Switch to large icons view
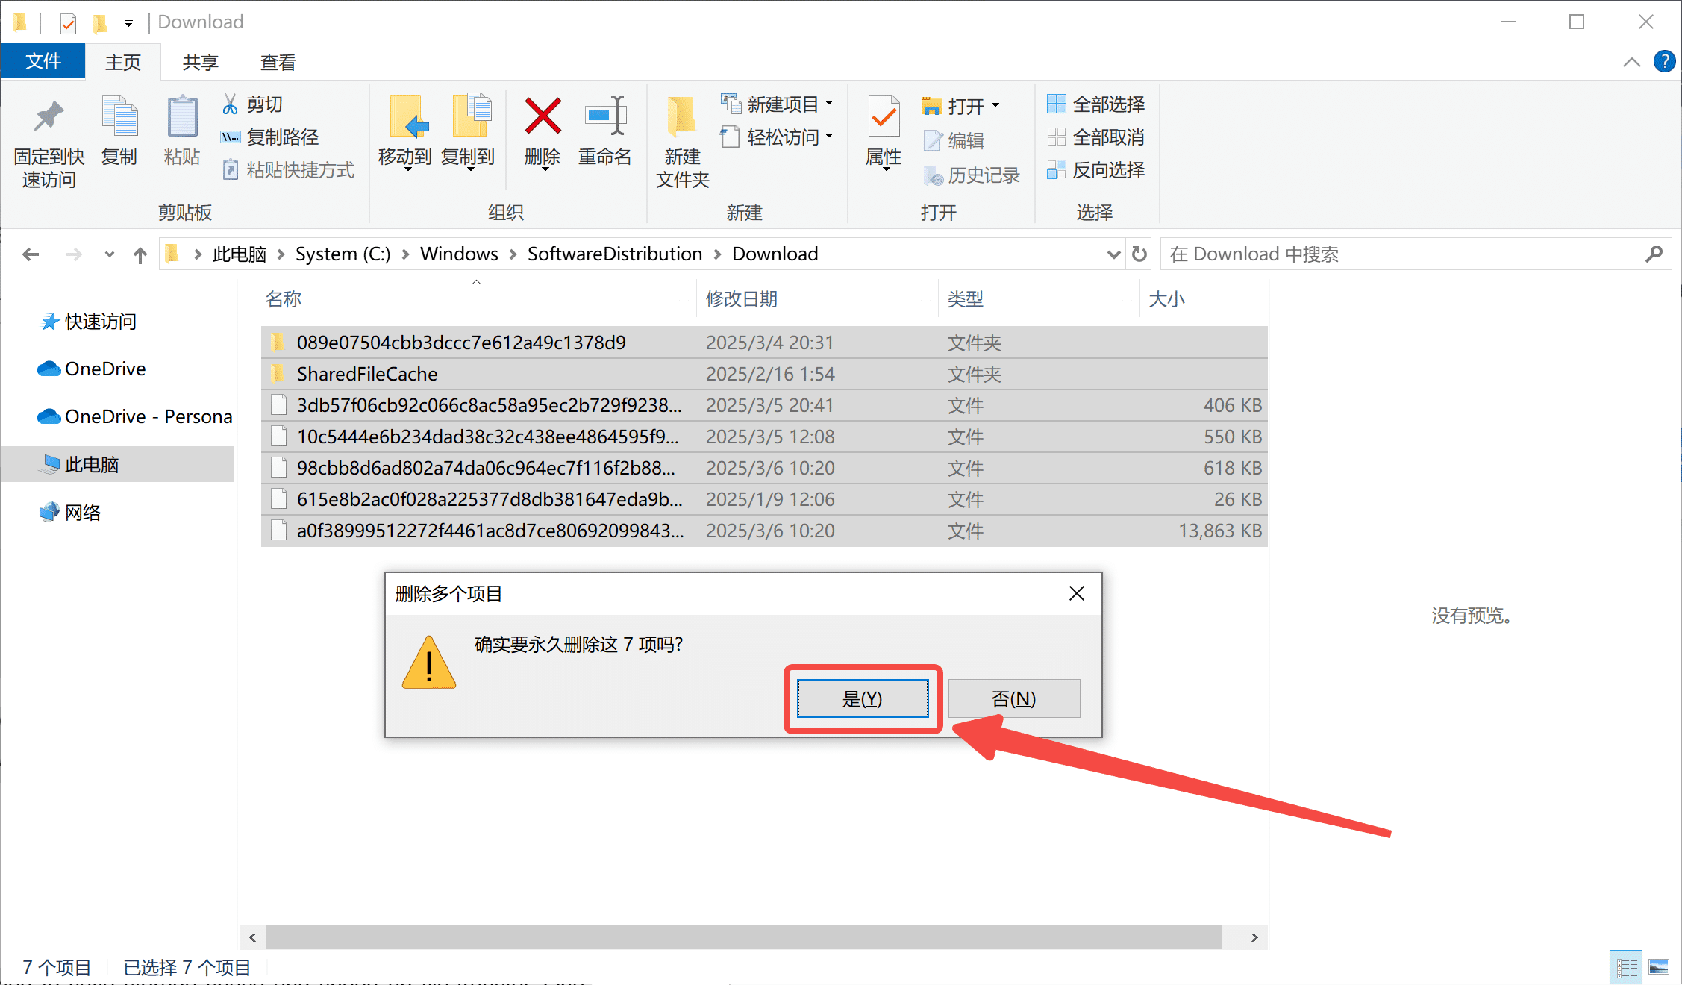Image resolution: width=1682 pixels, height=985 pixels. [1658, 968]
